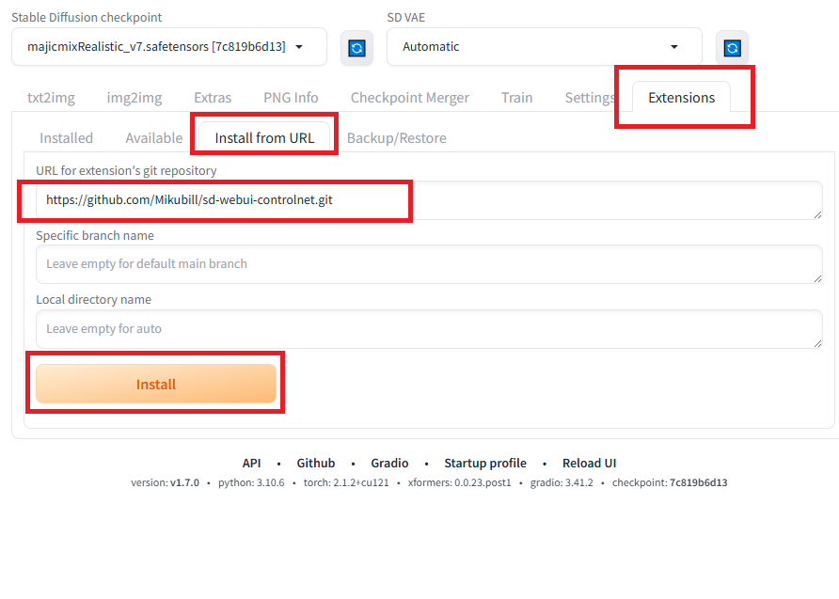Click the URL for extension's git repository label
The image size is (839, 599).
126,171
